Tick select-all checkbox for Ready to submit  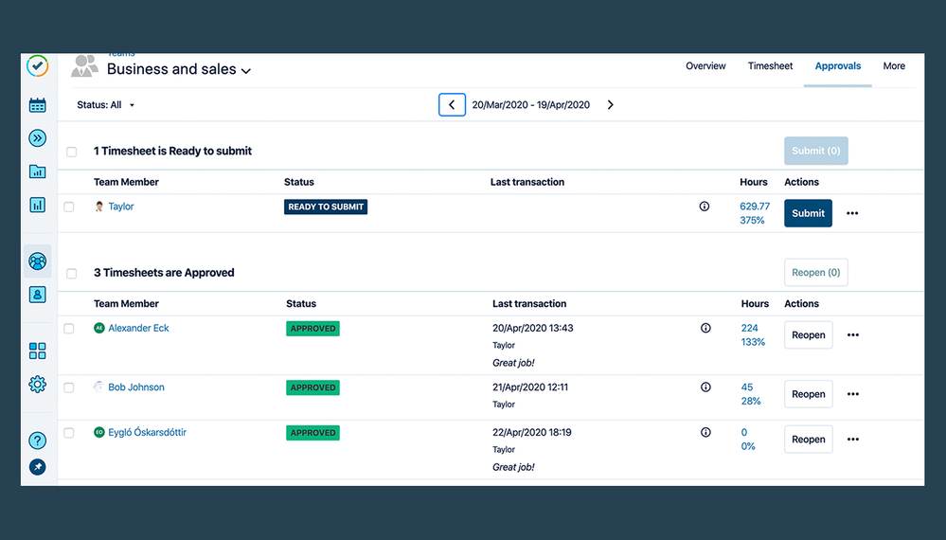point(72,152)
